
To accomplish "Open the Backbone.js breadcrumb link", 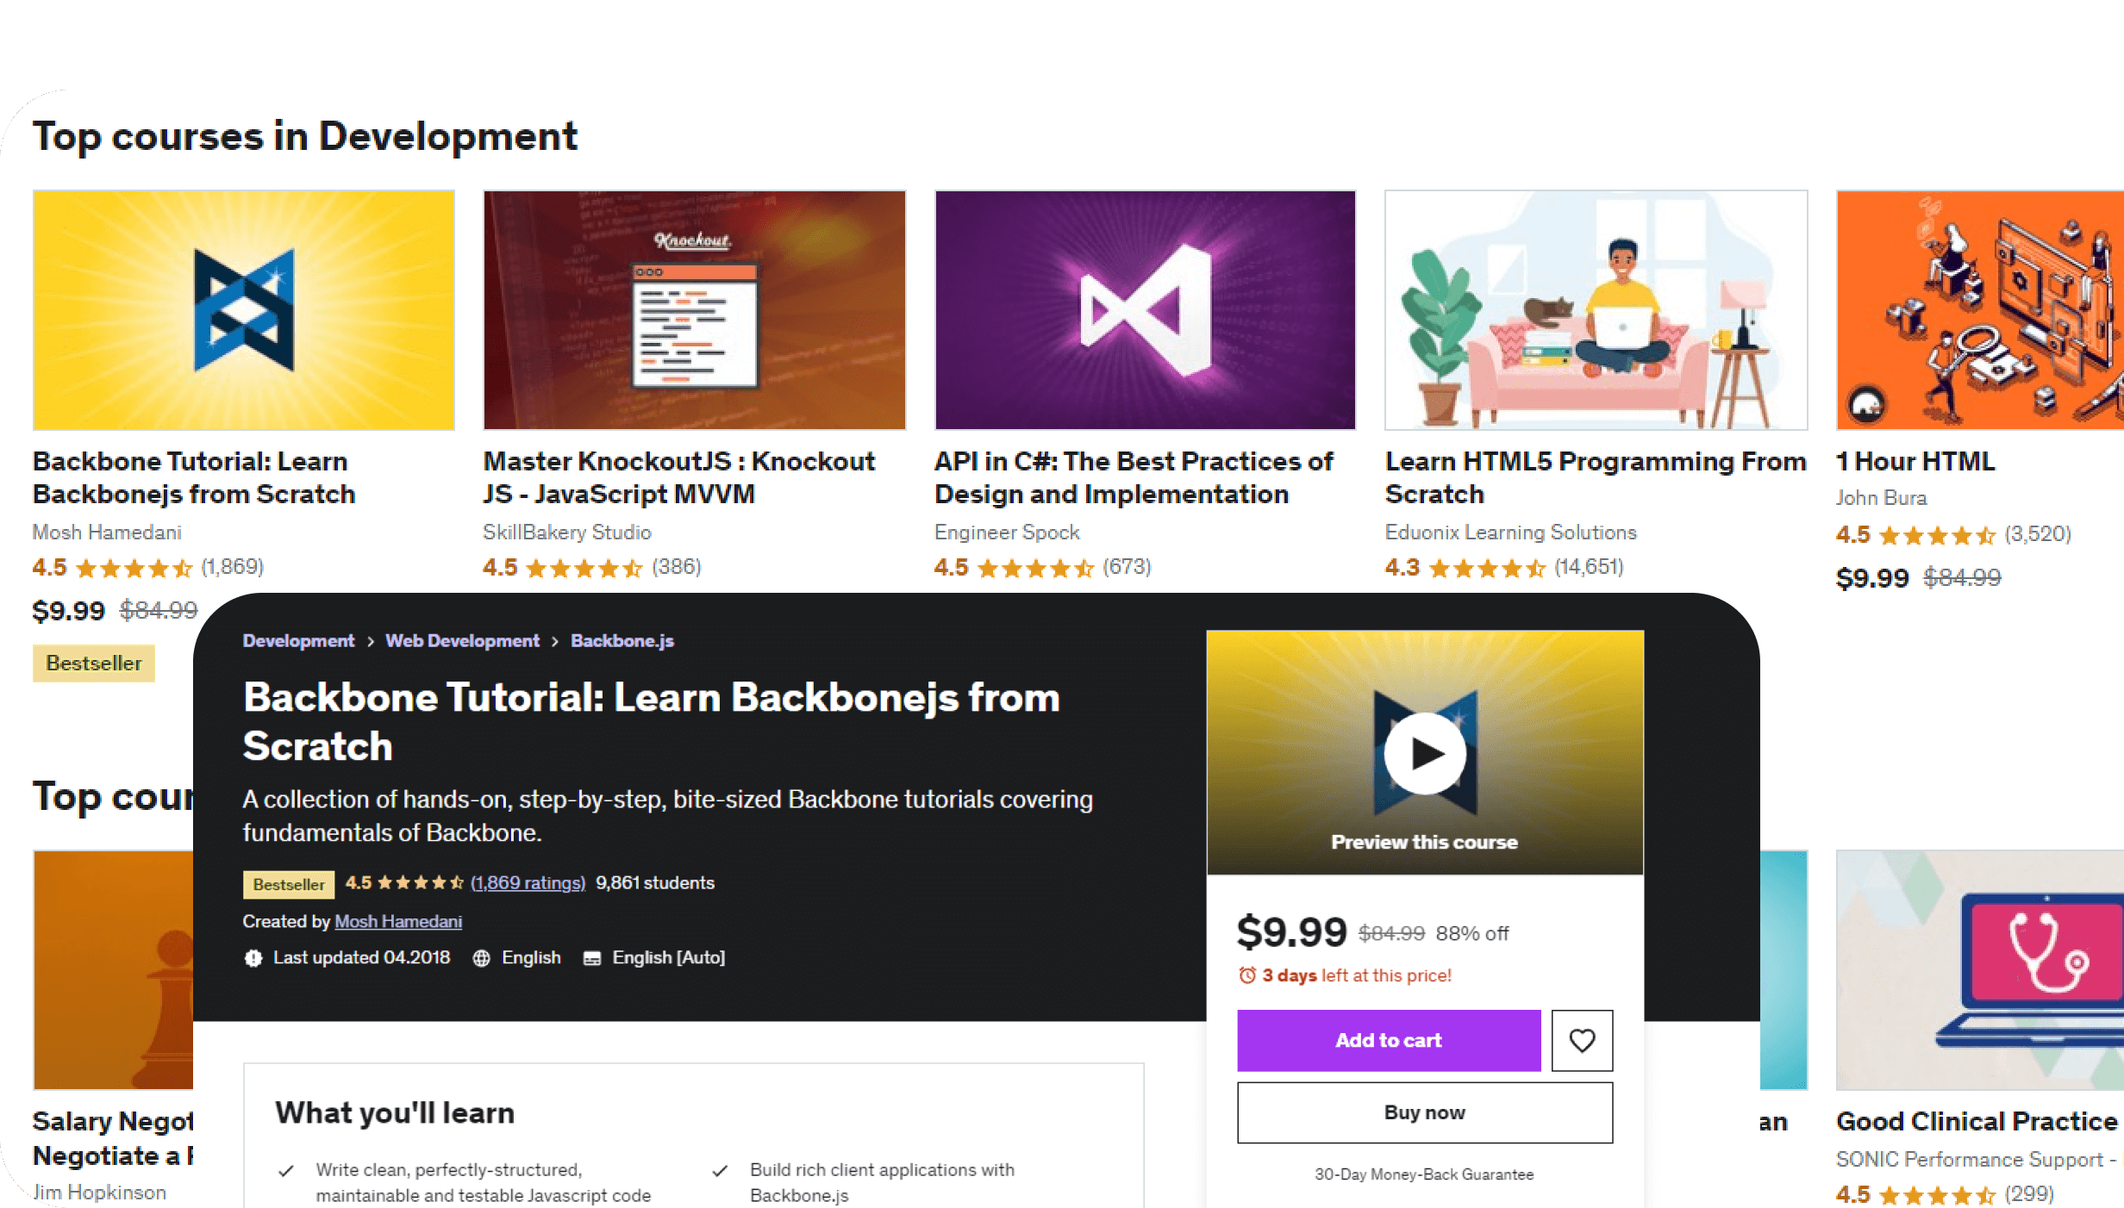I will pos(622,641).
